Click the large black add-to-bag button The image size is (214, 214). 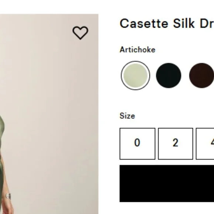167,183
